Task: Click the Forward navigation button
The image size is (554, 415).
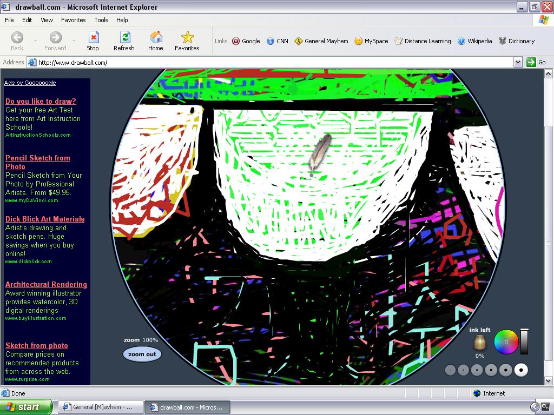Action: pyautogui.click(x=56, y=41)
